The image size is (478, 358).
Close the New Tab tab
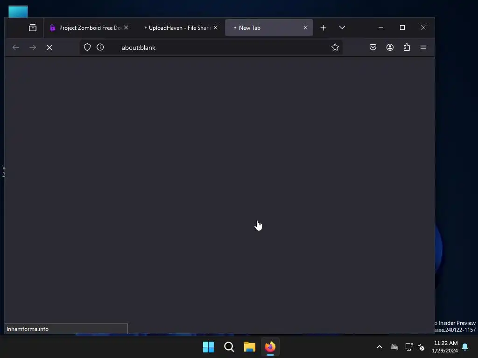point(306,28)
